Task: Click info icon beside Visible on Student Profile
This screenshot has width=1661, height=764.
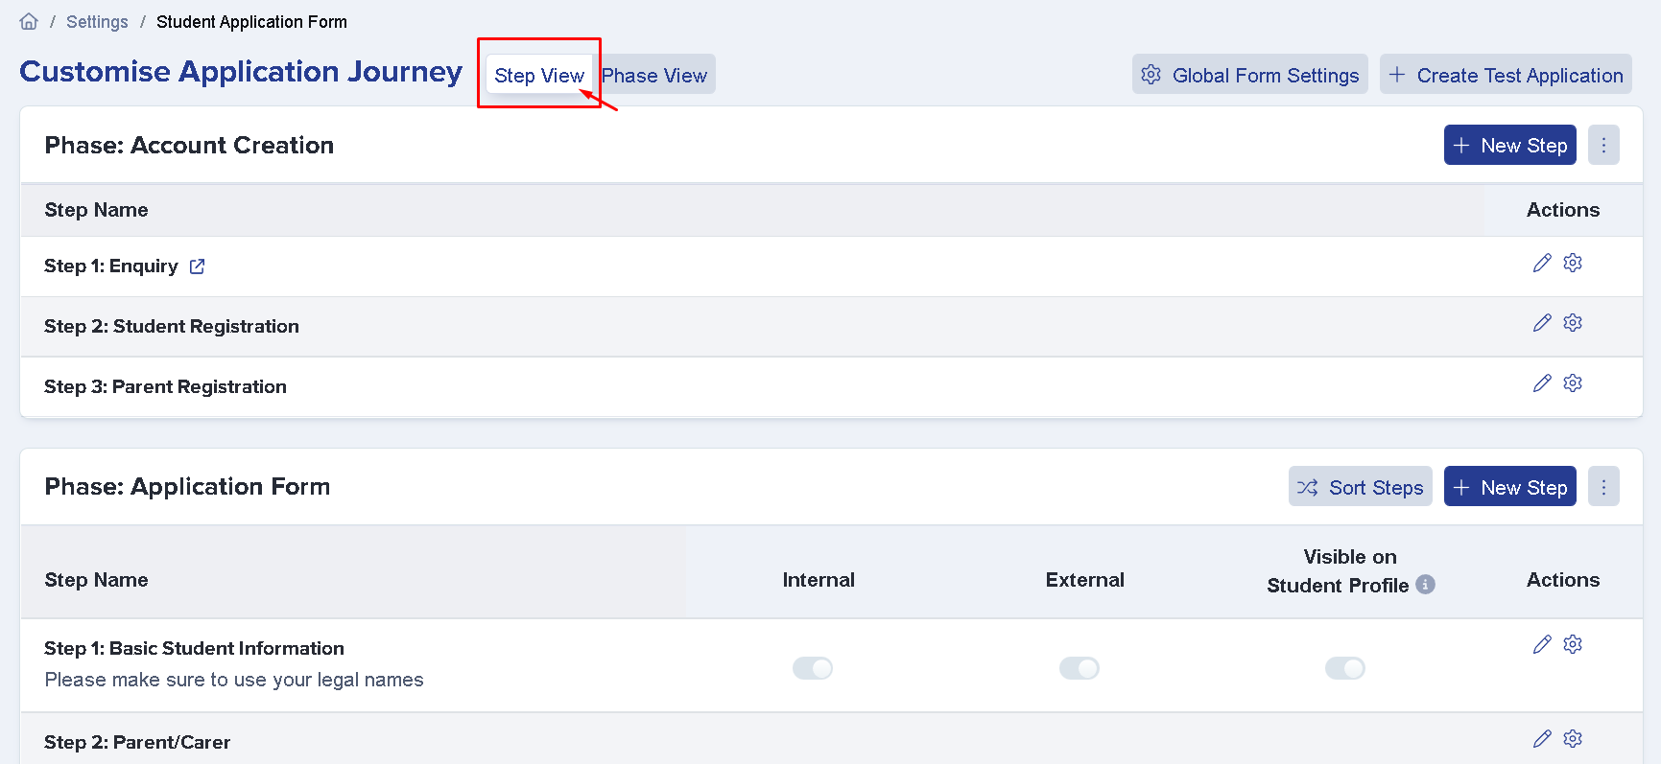Action: [x=1426, y=585]
